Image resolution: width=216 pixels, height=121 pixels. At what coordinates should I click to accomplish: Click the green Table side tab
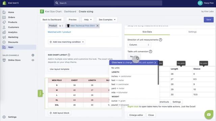40,93
